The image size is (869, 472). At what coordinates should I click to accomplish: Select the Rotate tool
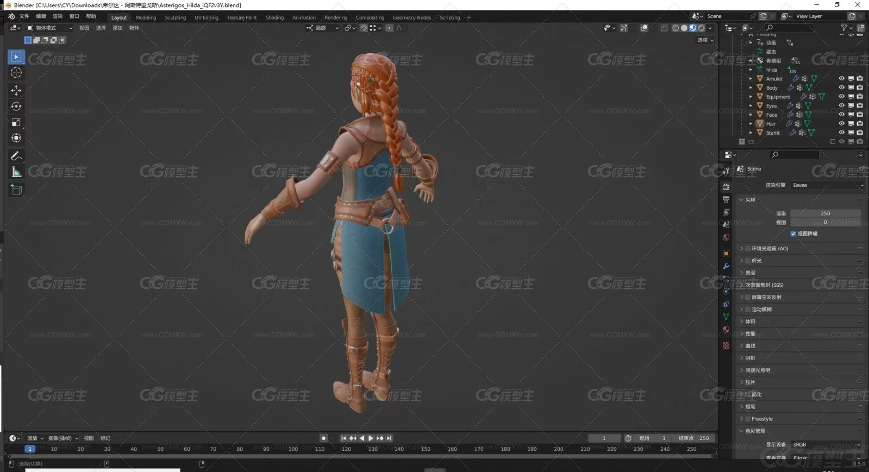(x=16, y=106)
